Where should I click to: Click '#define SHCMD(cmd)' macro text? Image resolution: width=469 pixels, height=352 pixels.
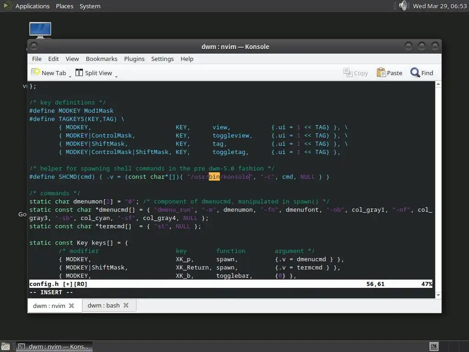(x=62, y=176)
